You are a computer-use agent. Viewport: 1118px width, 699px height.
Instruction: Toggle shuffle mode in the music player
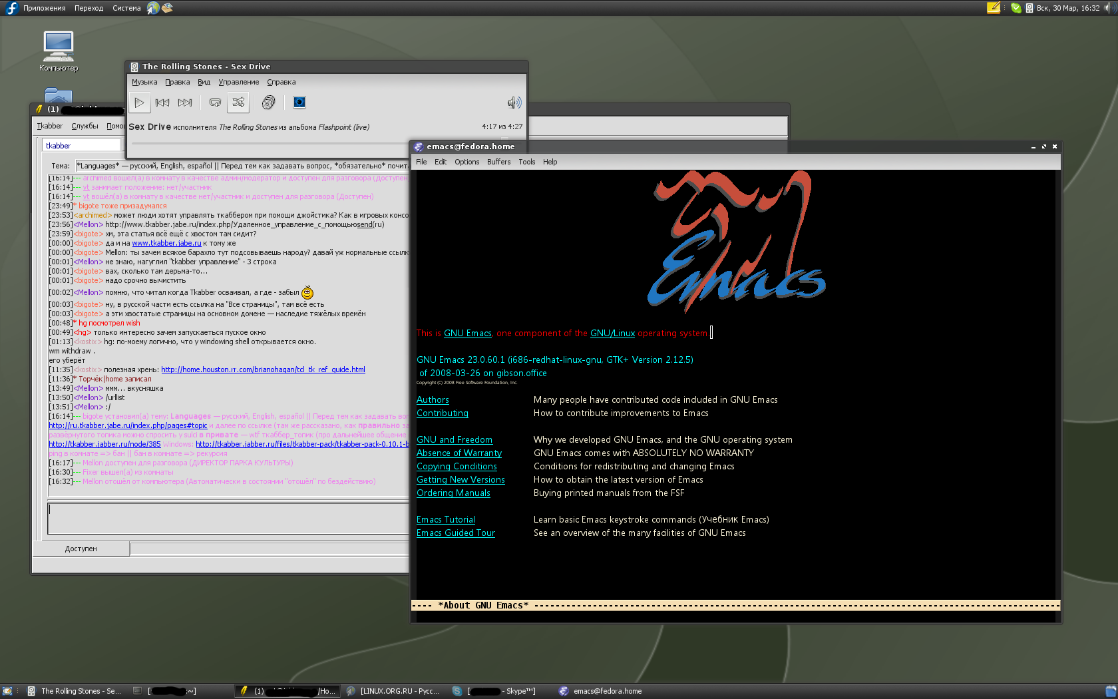238,103
